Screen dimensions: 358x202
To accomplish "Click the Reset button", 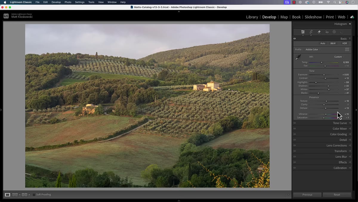I will (337, 195).
